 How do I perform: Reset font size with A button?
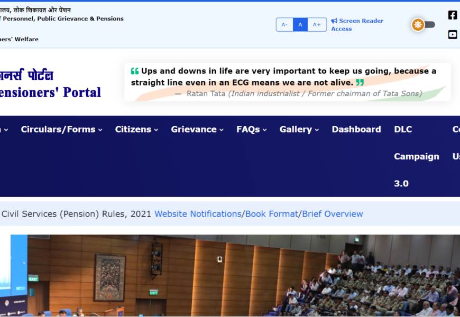click(300, 25)
